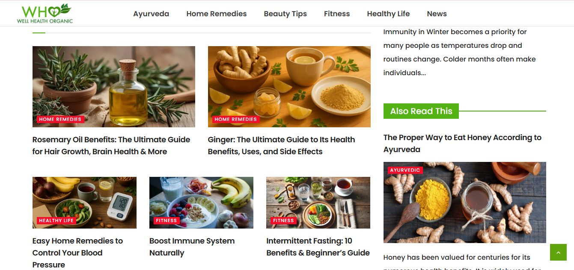
Task: Open The Proper Way to Eat Honey link
Action: 462,144
